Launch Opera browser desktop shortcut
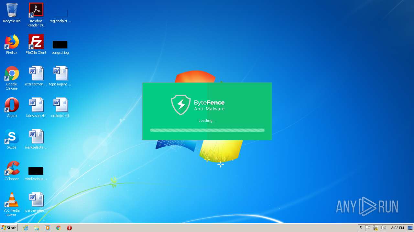This screenshot has width=414, height=232. click(12, 108)
